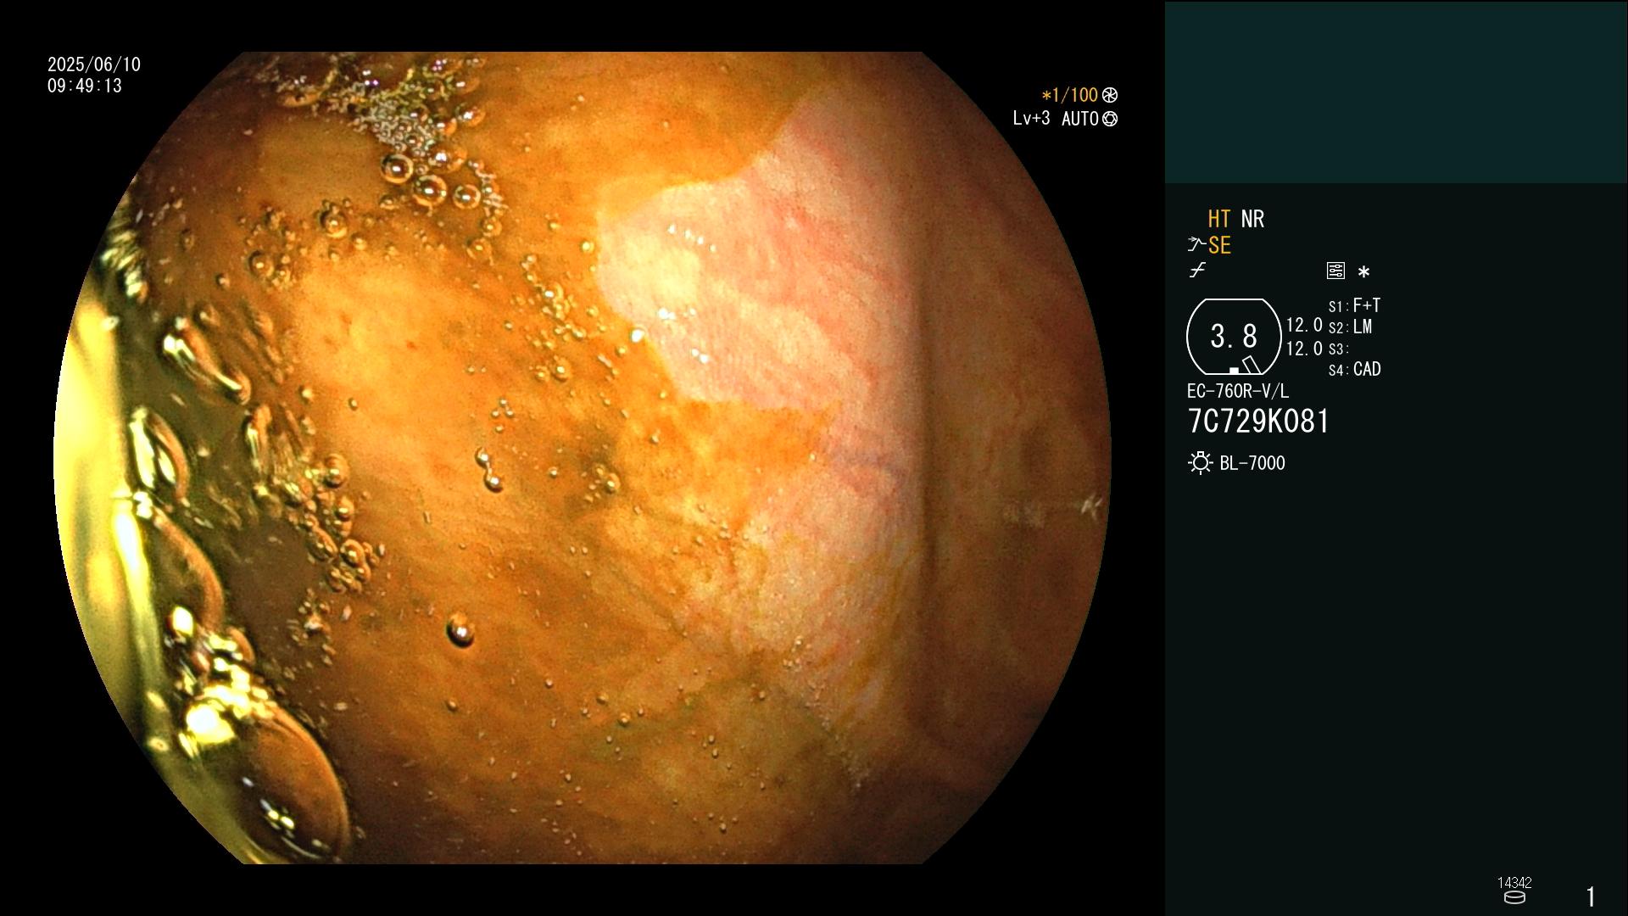Click the empty S3 switch label
This screenshot has height=916, width=1628.
click(1338, 349)
